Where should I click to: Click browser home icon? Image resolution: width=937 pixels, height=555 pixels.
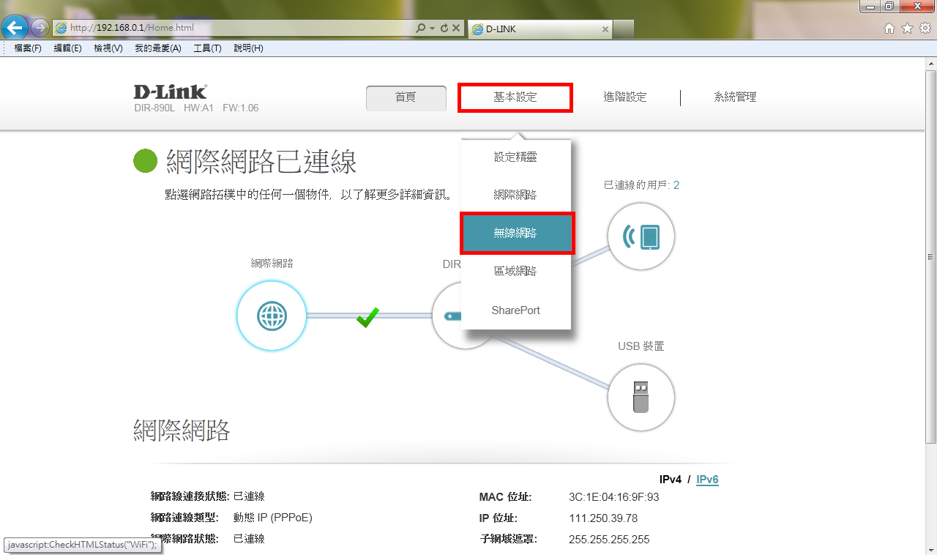tap(889, 29)
